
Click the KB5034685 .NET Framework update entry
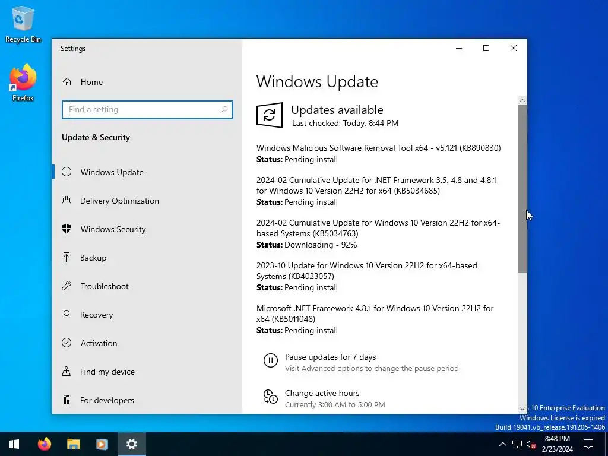(x=376, y=191)
